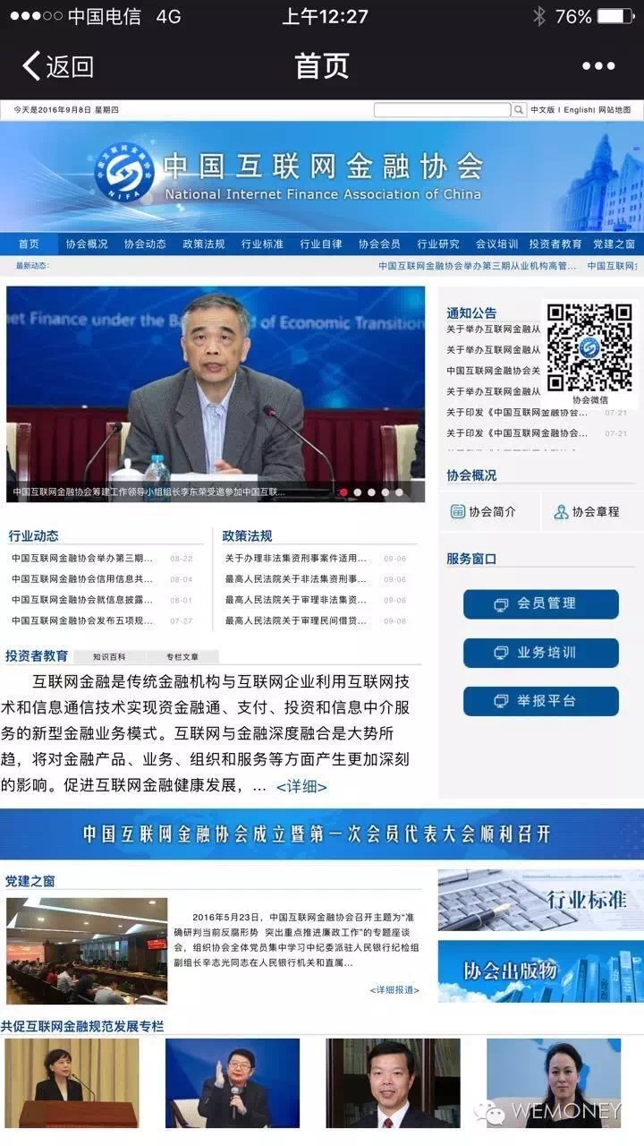
Task: Open banner 成立暨第一次会员代表大会顺利召开
Action: [322, 834]
